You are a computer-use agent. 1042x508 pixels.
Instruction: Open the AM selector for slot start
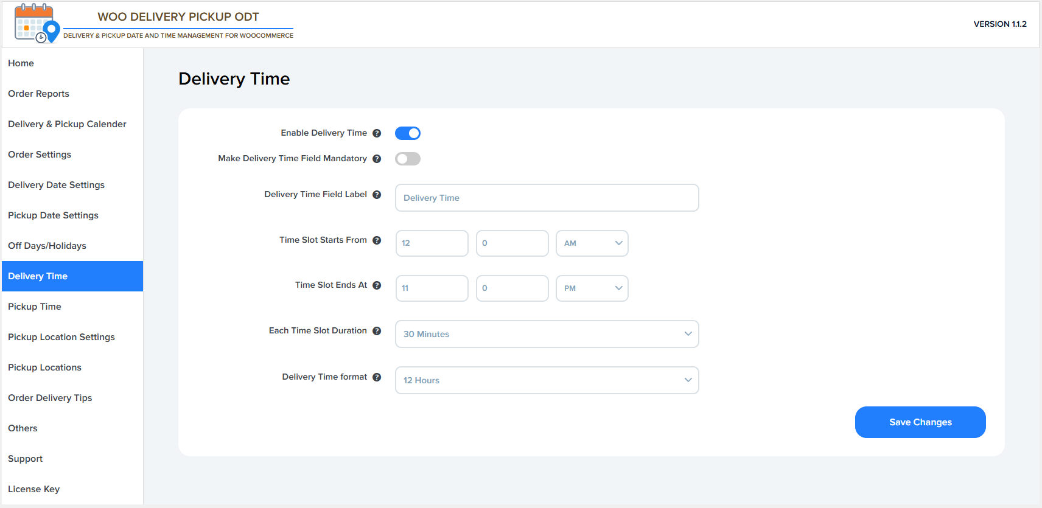[592, 243]
